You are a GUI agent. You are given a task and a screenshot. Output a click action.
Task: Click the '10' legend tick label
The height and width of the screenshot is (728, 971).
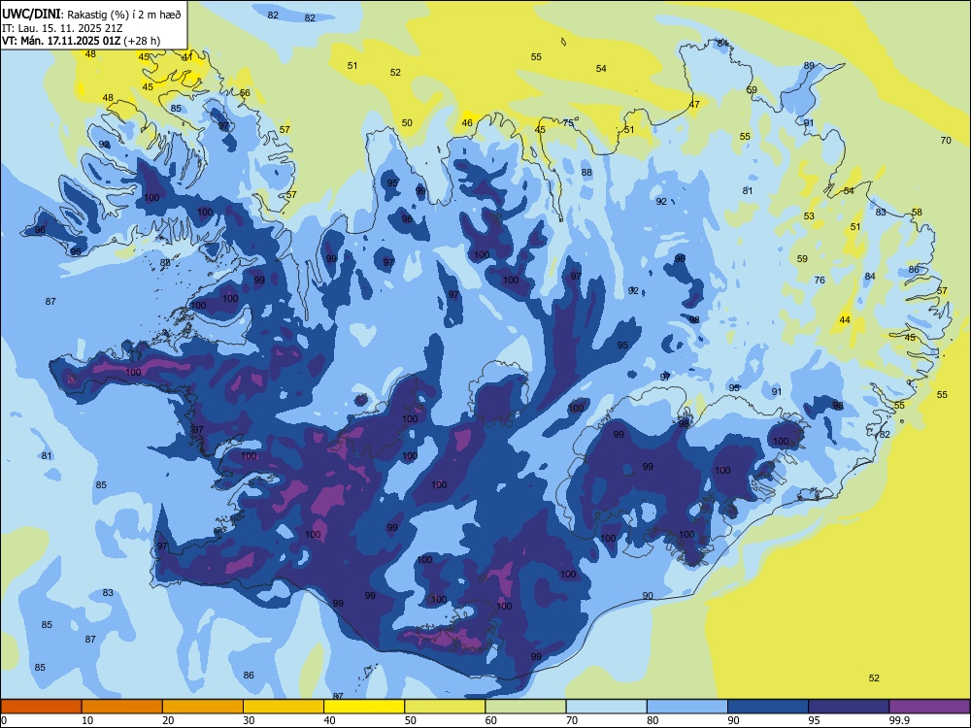[87, 720]
